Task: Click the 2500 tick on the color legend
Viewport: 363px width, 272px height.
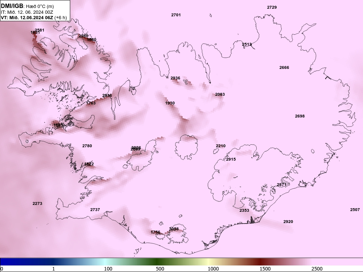Action: [x=317, y=269]
